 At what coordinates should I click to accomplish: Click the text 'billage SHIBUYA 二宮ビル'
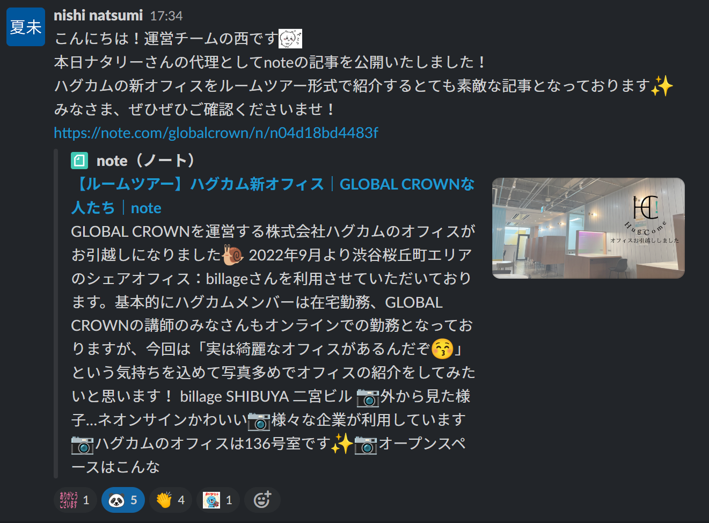tap(266, 396)
